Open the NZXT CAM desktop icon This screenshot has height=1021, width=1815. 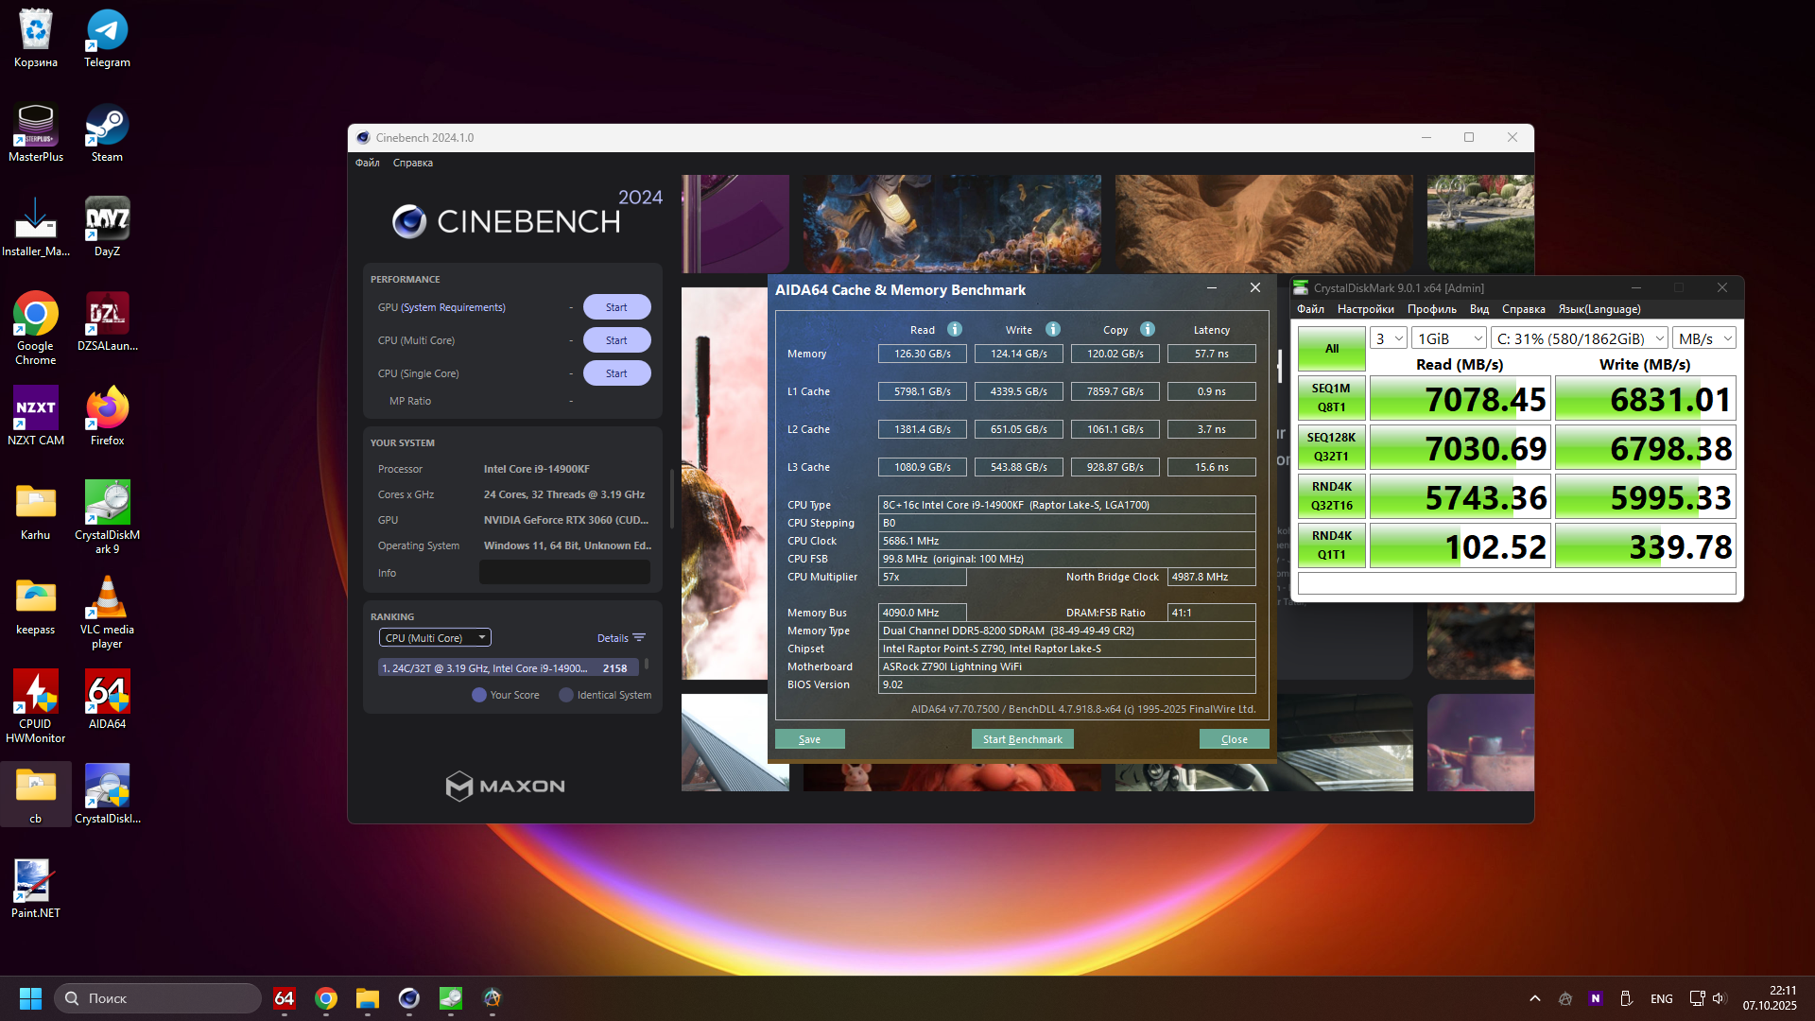(x=35, y=408)
